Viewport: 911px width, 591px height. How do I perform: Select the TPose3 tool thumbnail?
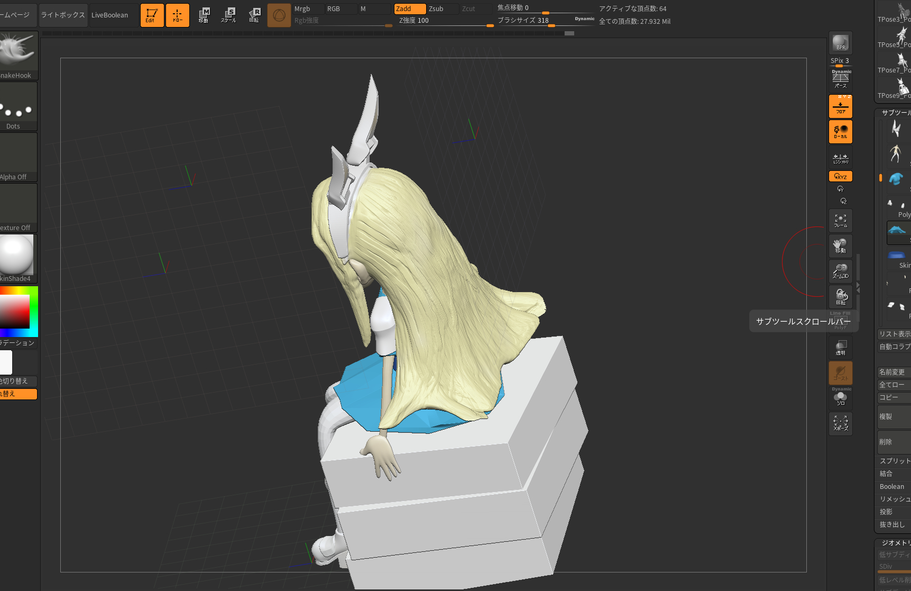894,13
